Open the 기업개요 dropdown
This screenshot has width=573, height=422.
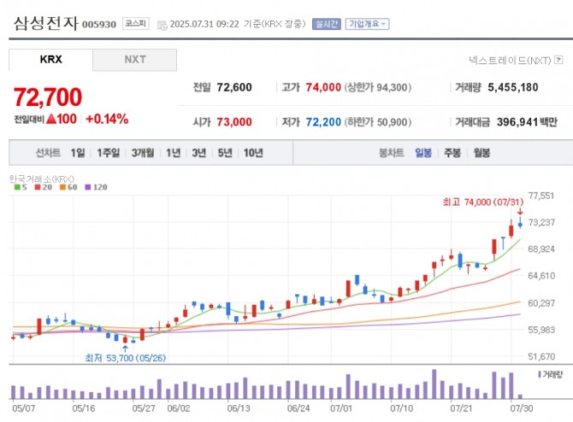click(x=367, y=24)
